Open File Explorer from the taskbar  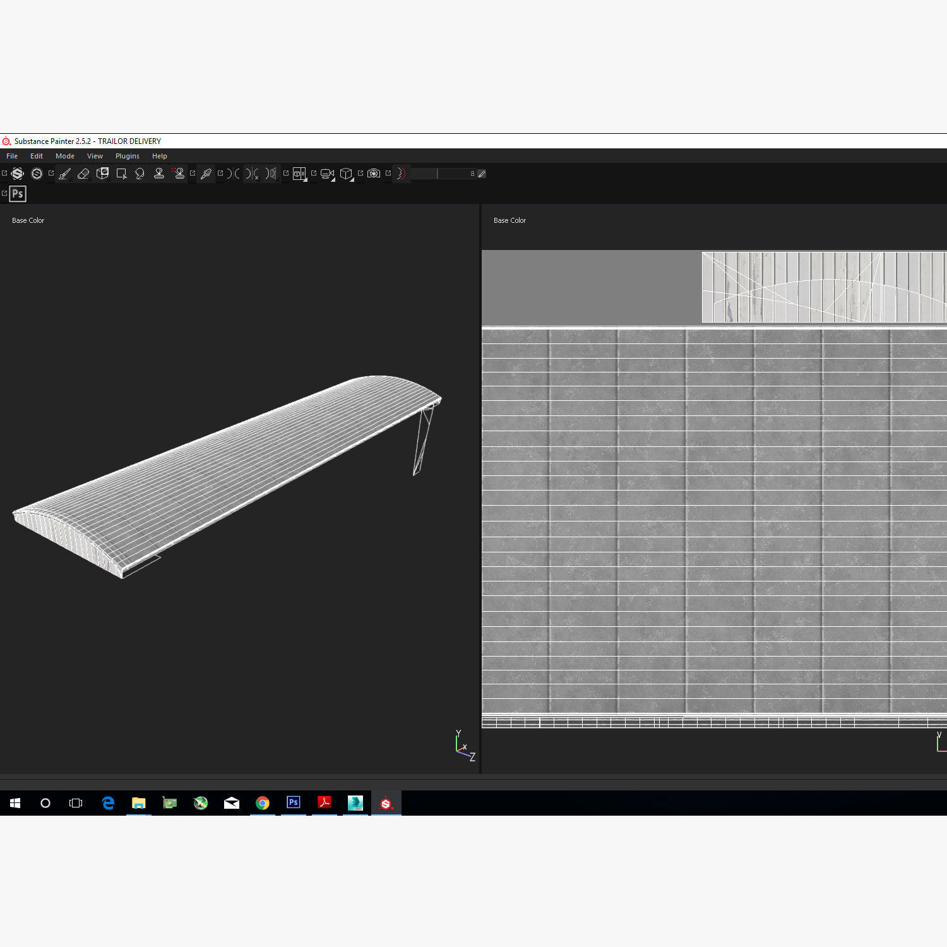pyautogui.click(x=139, y=803)
